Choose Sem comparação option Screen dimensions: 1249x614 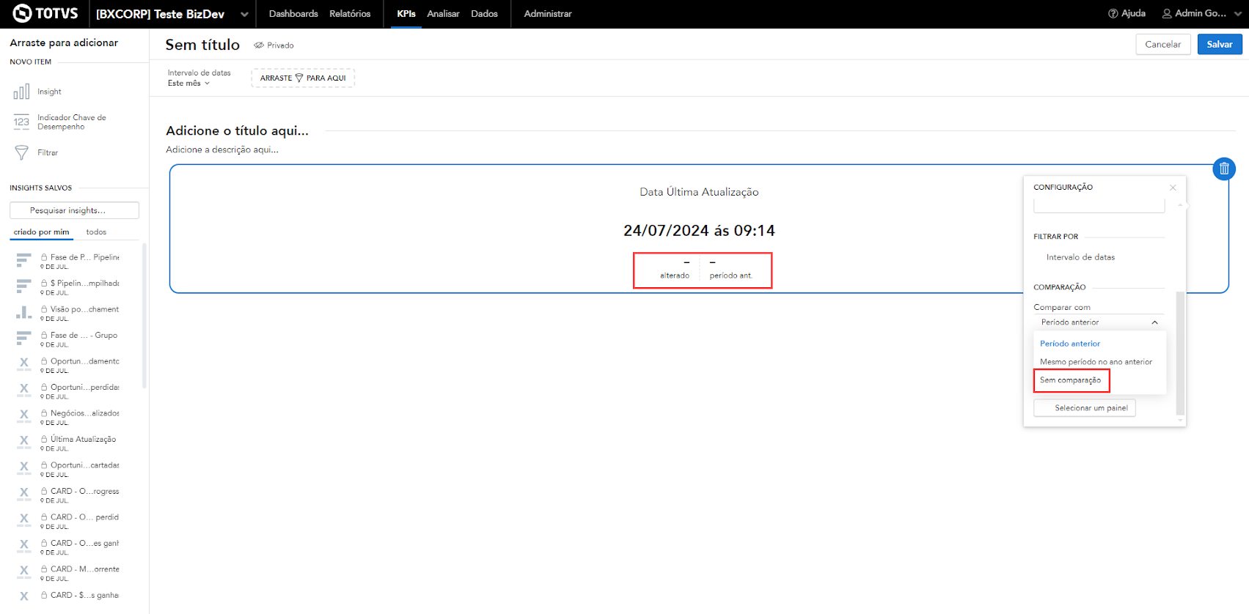pyautogui.click(x=1070, y=380)
